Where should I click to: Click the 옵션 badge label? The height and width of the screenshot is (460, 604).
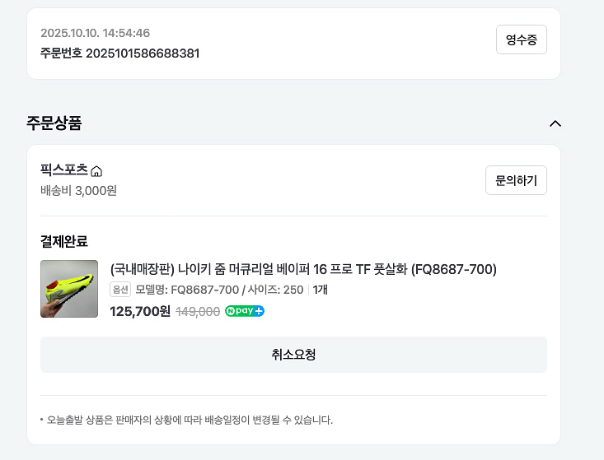click(120, 290)
